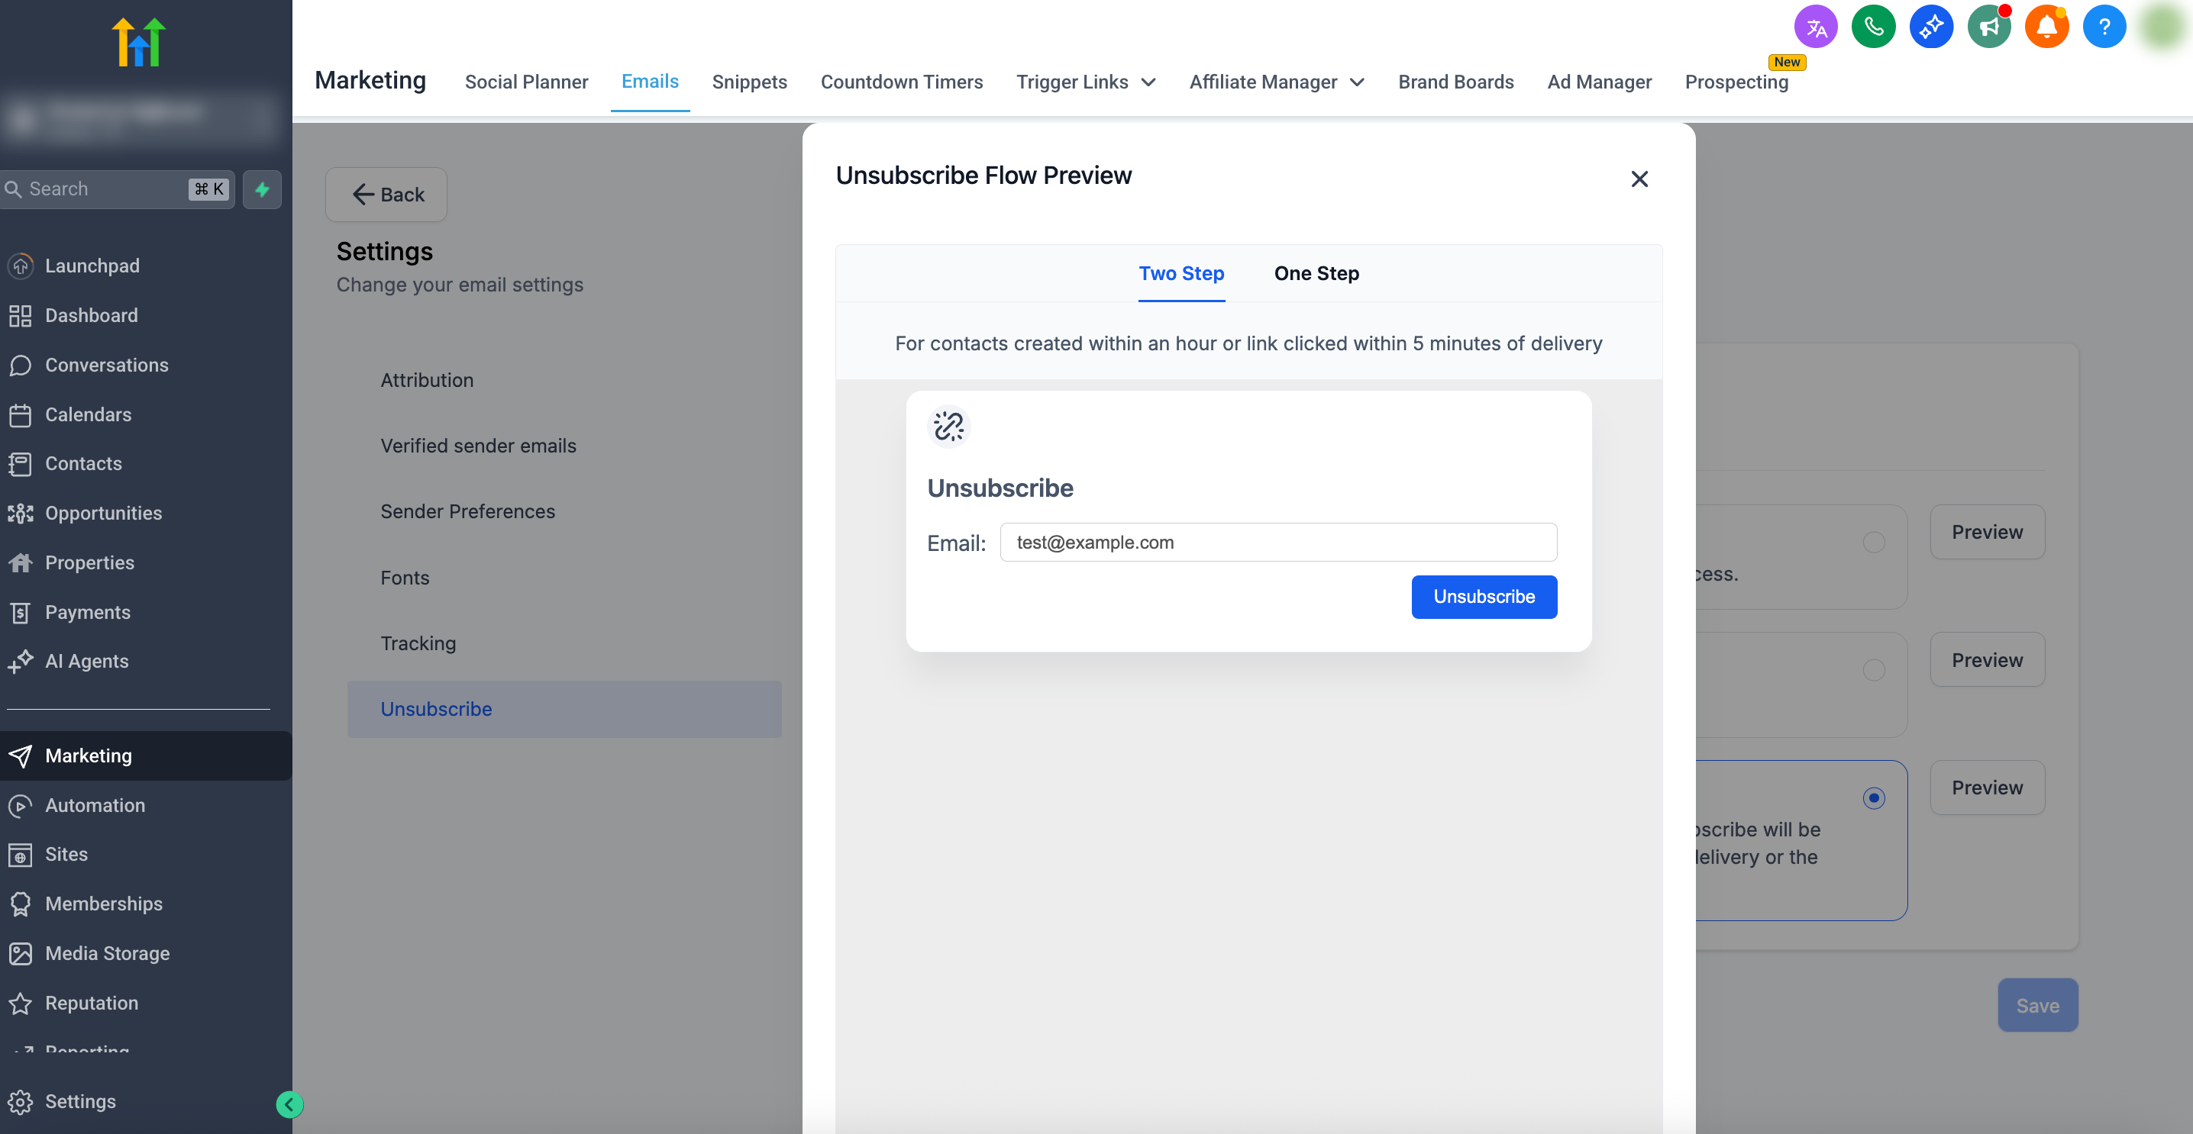Select the currently checked unsubscribe radio option
2193x1134 pixels.
[1873, 798]
